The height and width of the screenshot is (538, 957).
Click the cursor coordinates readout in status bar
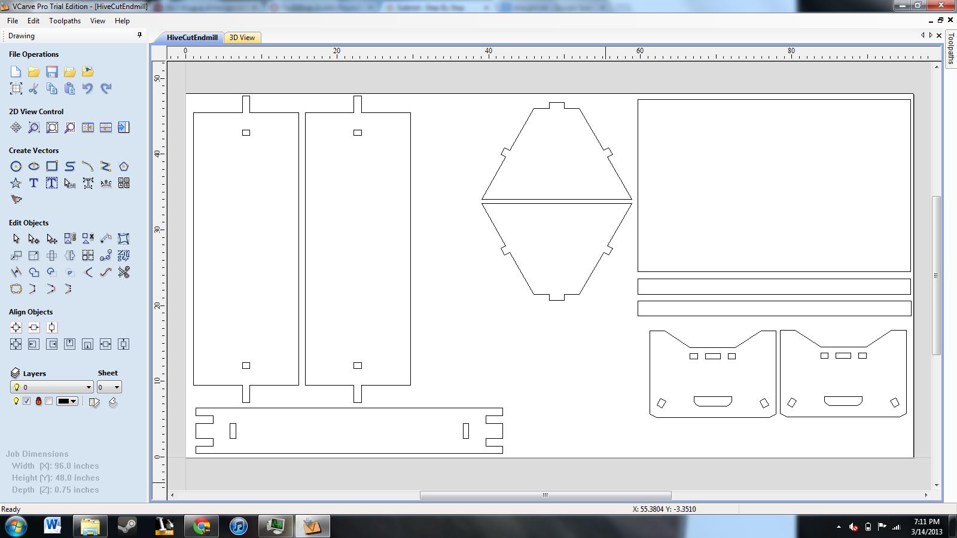(664, 509)
